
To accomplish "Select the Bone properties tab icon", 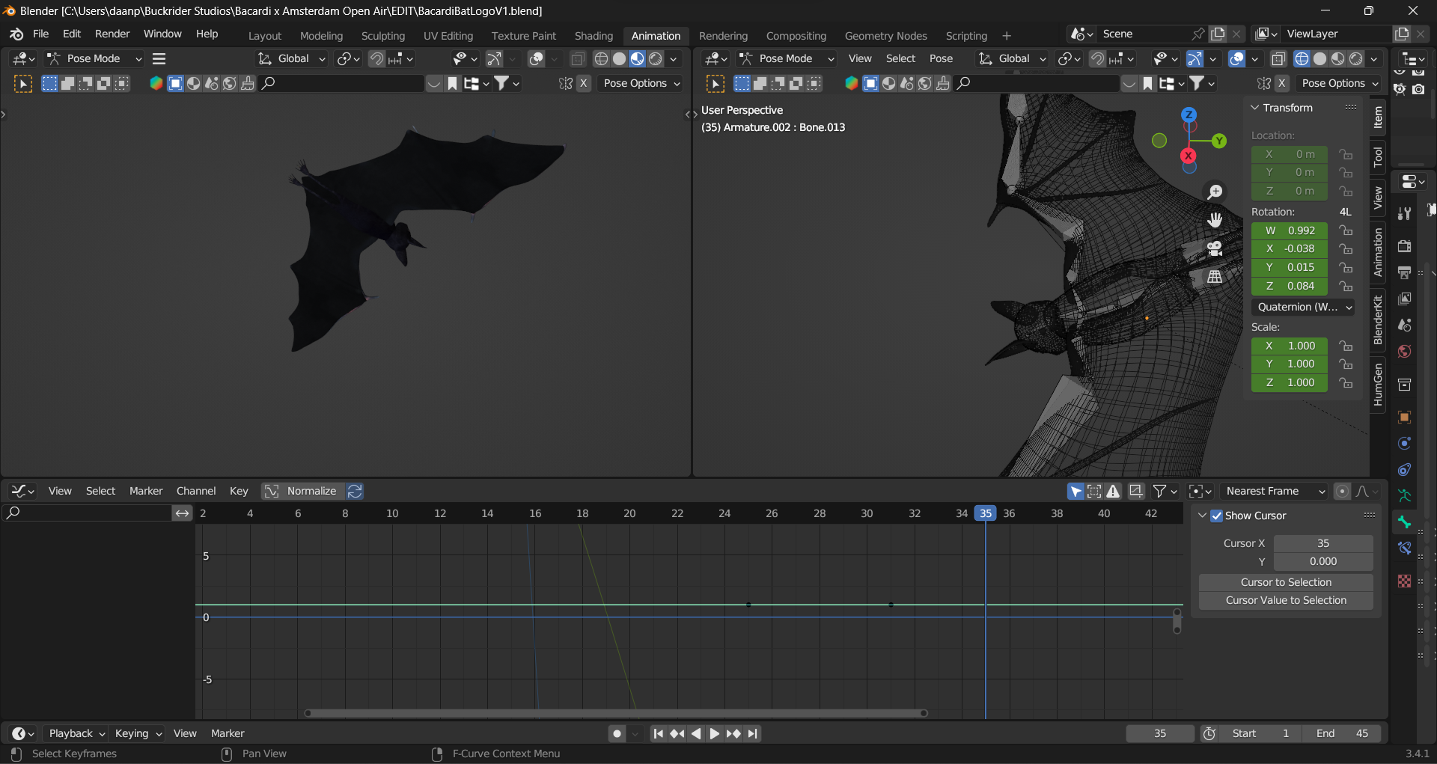I will 1404,522.
